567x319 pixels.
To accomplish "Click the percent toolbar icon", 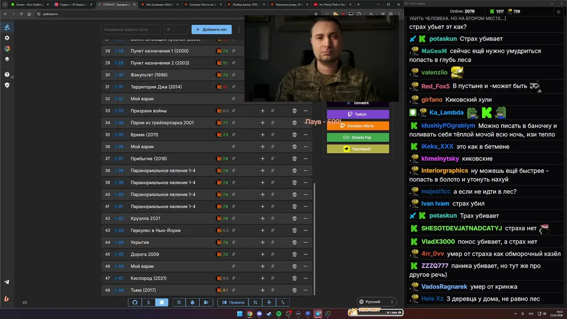I will coord(255,302).
